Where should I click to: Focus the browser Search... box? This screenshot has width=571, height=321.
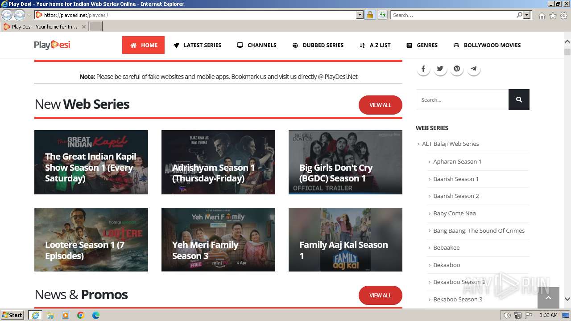[x=453, y=15]
